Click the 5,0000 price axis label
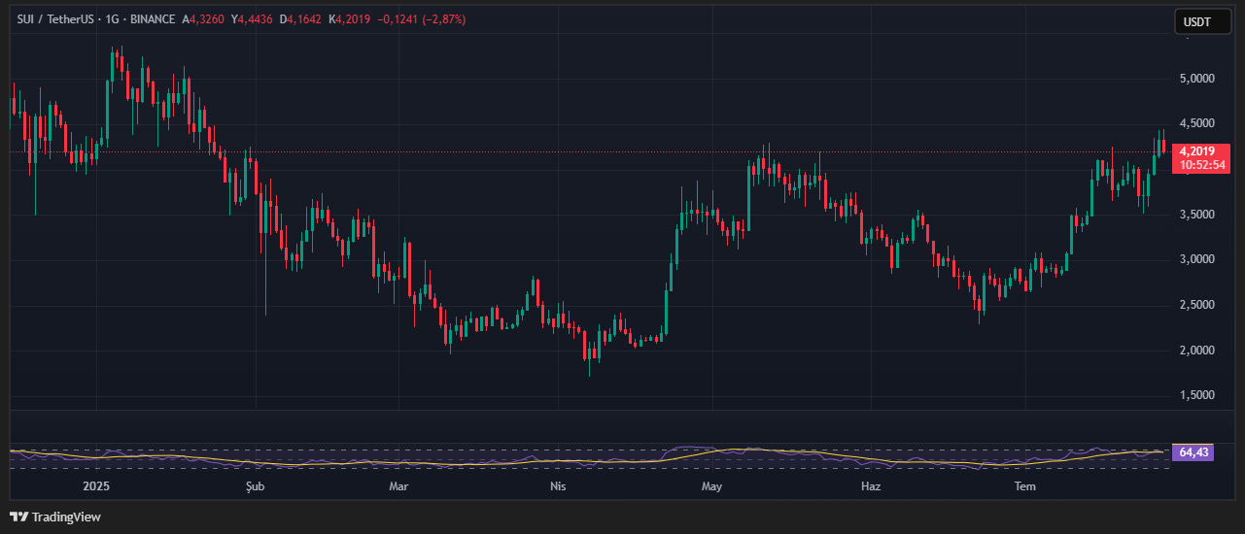 [x=1195, y=78]
